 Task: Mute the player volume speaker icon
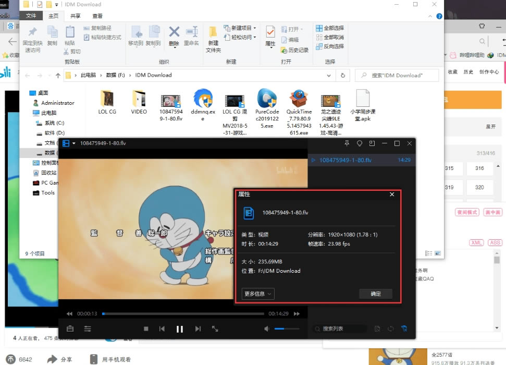coord(267,329)
